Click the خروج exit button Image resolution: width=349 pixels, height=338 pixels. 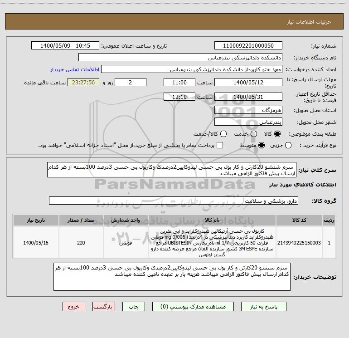click(74, 307)
